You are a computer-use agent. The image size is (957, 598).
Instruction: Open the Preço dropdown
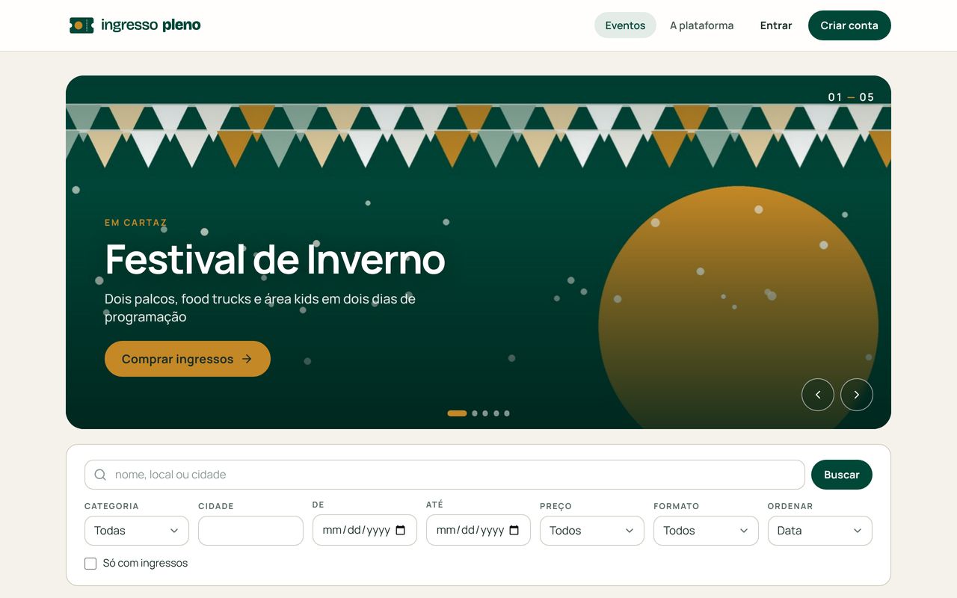pos(592,531)
